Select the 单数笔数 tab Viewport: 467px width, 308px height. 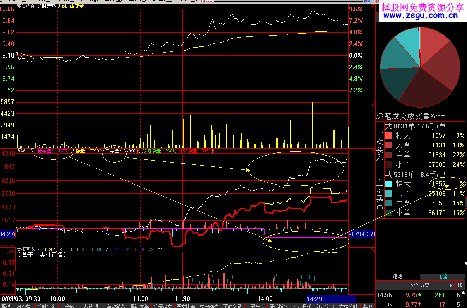click(116, 306)
